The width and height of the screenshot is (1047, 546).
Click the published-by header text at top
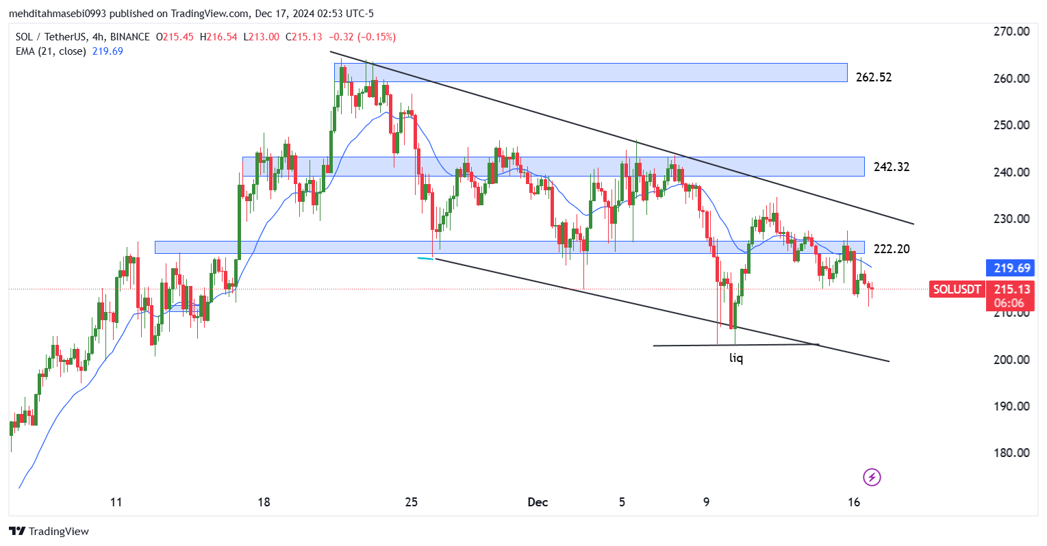click(x=191, y=14)
